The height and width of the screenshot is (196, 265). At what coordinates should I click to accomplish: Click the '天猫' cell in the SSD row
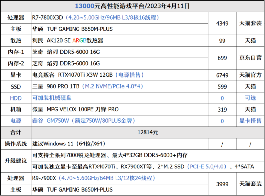click(x=250, y=86)
